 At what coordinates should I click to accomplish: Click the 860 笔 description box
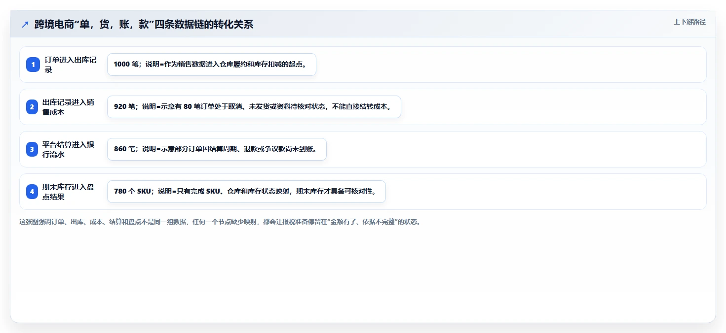(x=217, y=149)
